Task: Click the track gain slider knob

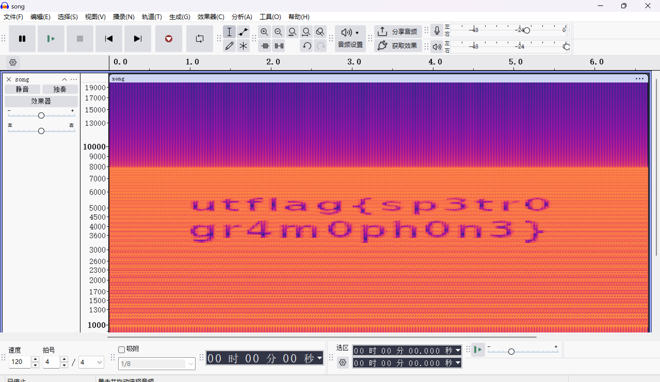Action: click(x=41, y=115)
